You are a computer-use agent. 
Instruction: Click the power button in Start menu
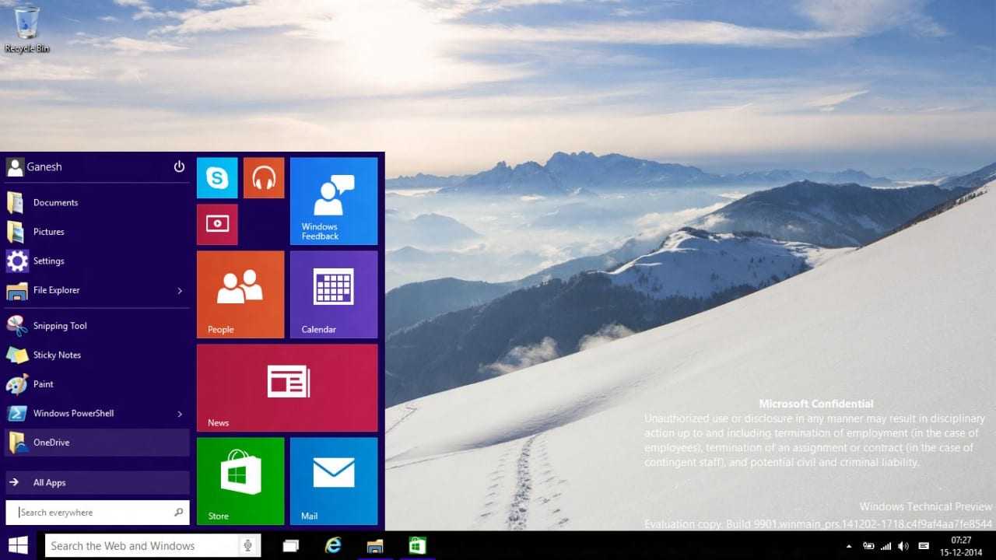(179, 166)
